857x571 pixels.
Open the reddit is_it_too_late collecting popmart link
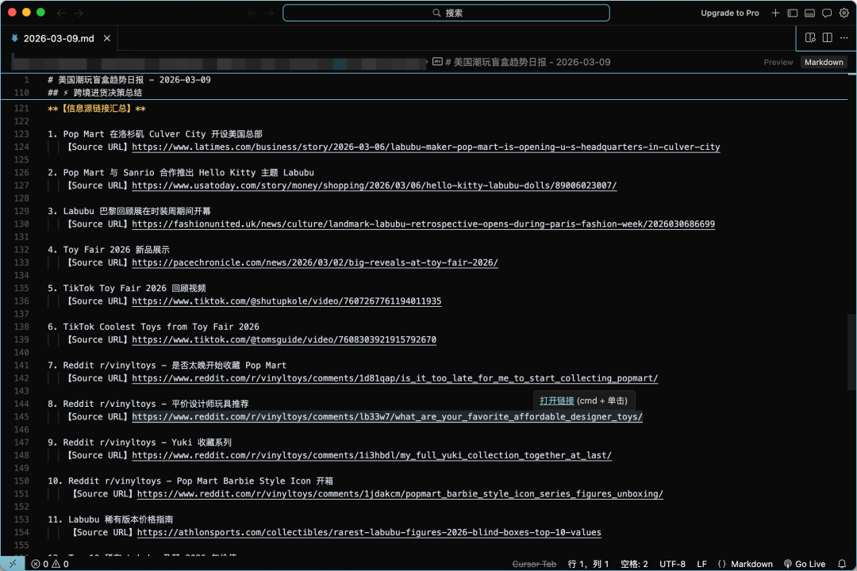click(x=394, y=378)
